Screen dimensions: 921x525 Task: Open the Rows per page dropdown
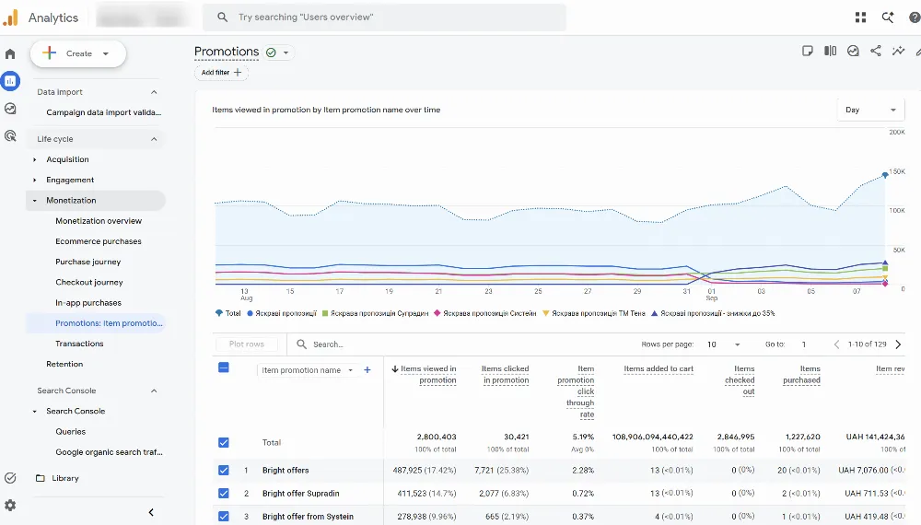(x=724, y=344)
